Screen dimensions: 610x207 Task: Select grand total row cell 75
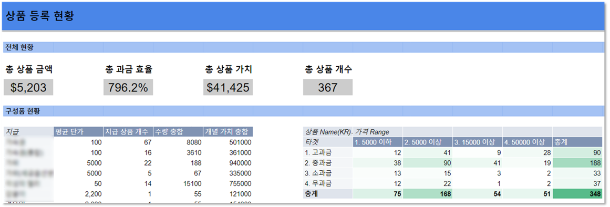[378, 194]
